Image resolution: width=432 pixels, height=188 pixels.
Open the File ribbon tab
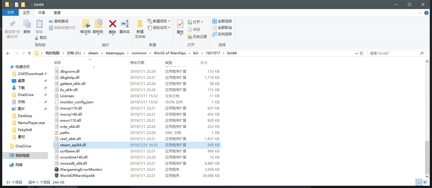coord(11,13)
